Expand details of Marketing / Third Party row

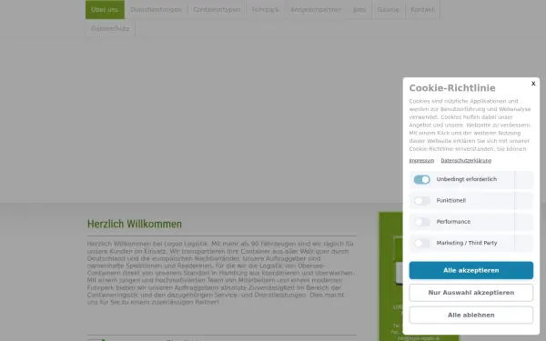coord(524,243)
